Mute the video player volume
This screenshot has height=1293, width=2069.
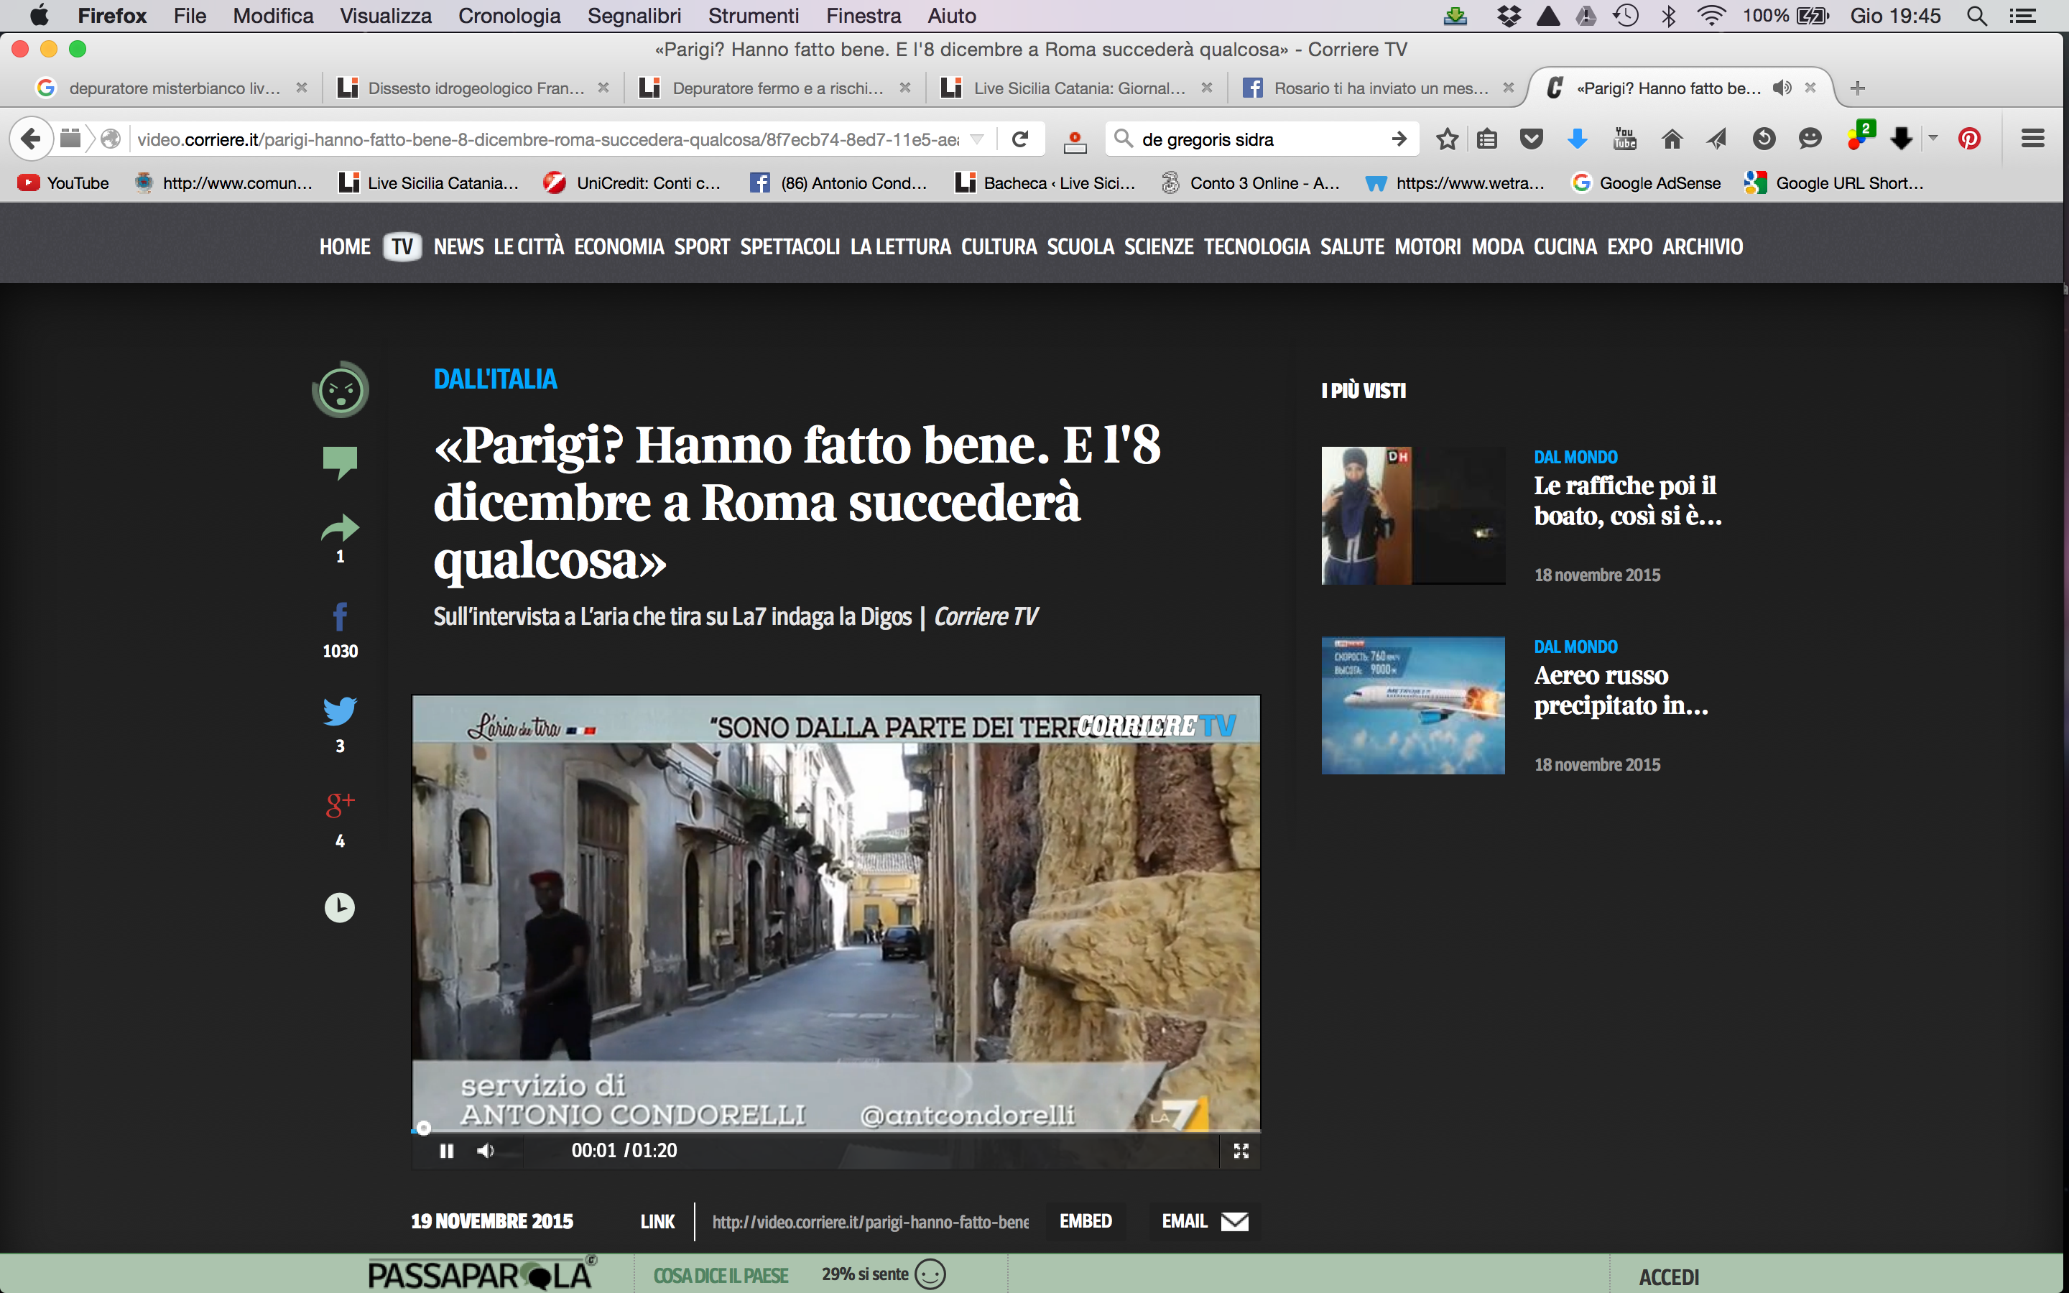click(x=486, y=1151)
